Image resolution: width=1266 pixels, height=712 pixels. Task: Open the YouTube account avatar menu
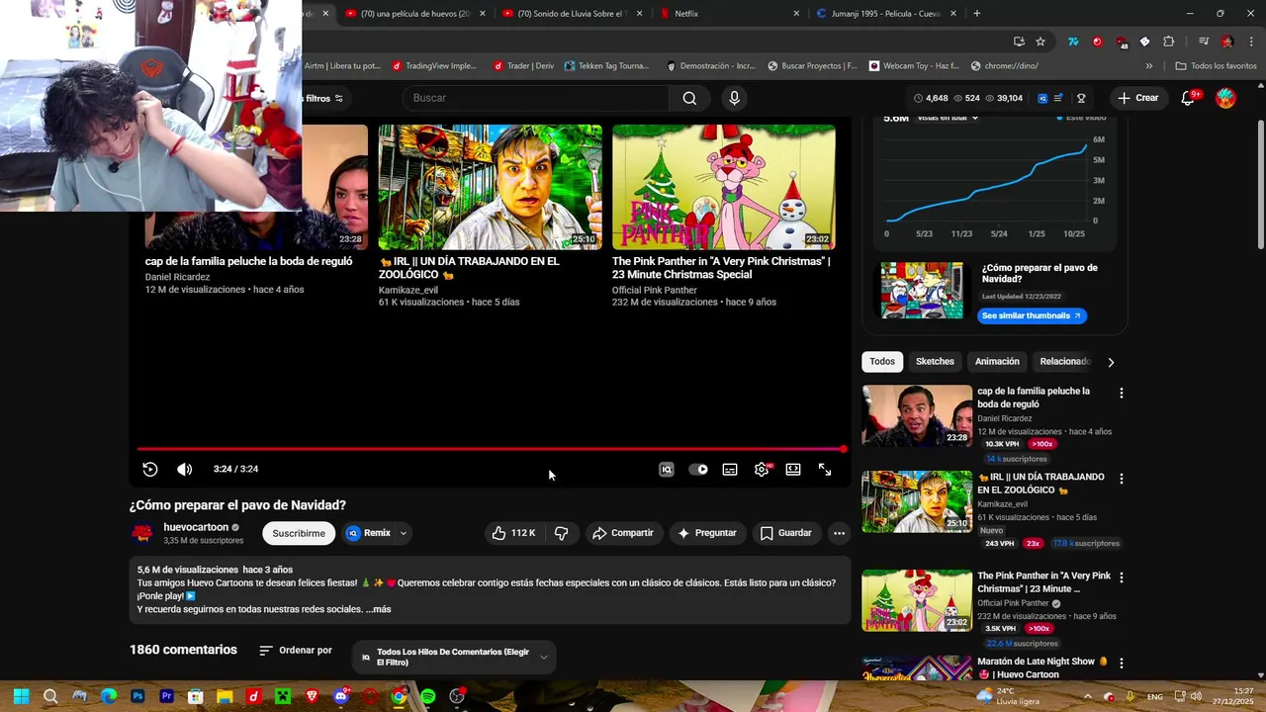click(1225, 98)
